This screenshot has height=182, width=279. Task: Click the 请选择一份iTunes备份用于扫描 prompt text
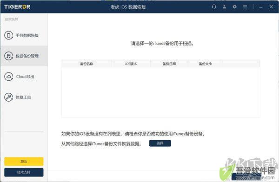tap(162, 44)
